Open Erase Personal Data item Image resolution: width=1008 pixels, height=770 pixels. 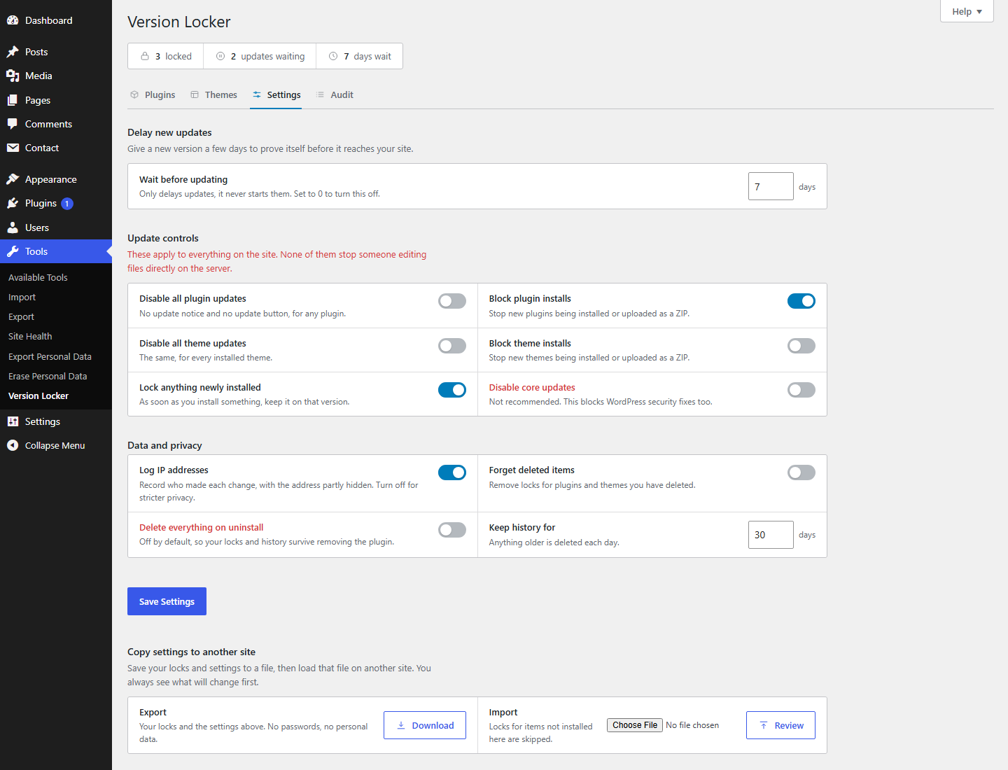coord(56,376)
